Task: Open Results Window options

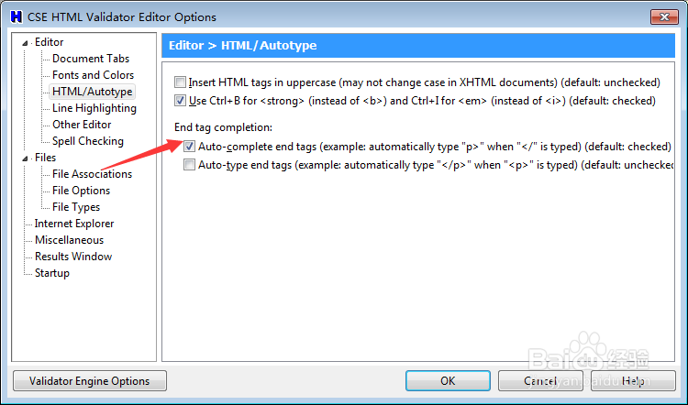Action: pos(72,257)
